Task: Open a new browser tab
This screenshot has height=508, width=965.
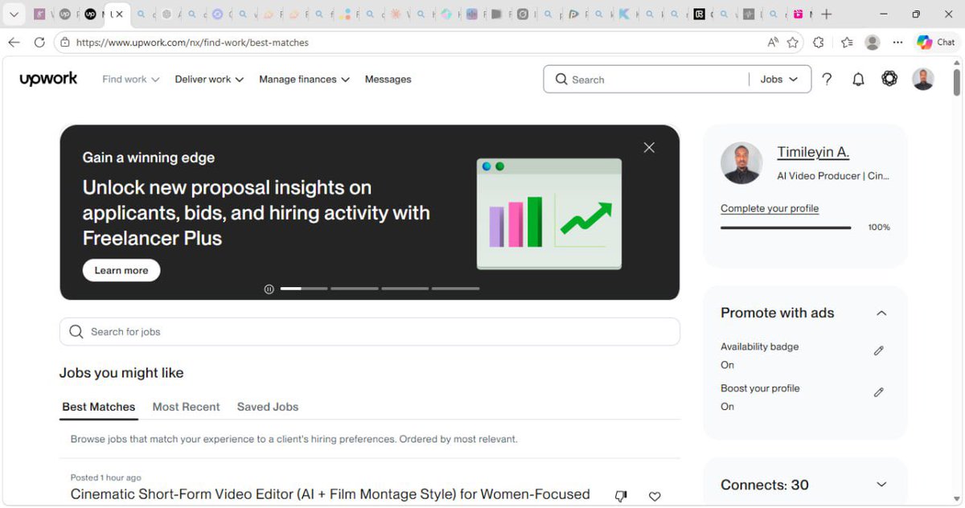Action: 827,14
